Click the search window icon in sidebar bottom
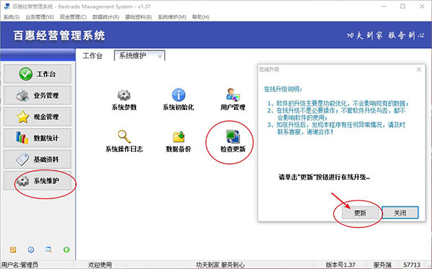Viewport: 432px width, 269px height. coord(48,250)
